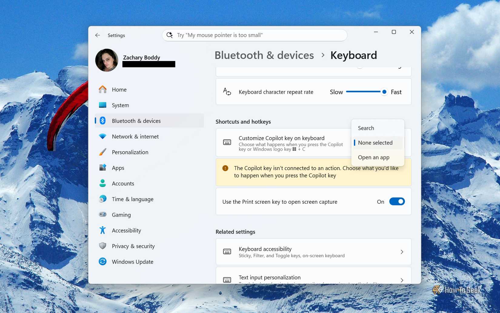Click the Bluetooth & devices breadcrumb
The image size is (500, 313).
[x=264, y=55]
